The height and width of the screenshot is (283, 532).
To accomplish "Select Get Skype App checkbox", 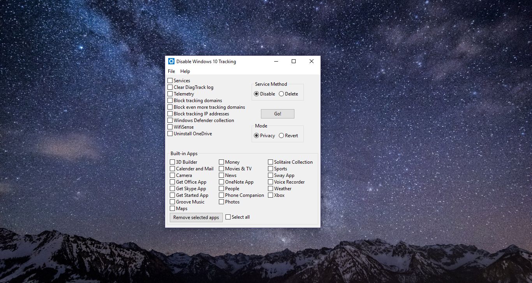I will [x=173, y=189].
